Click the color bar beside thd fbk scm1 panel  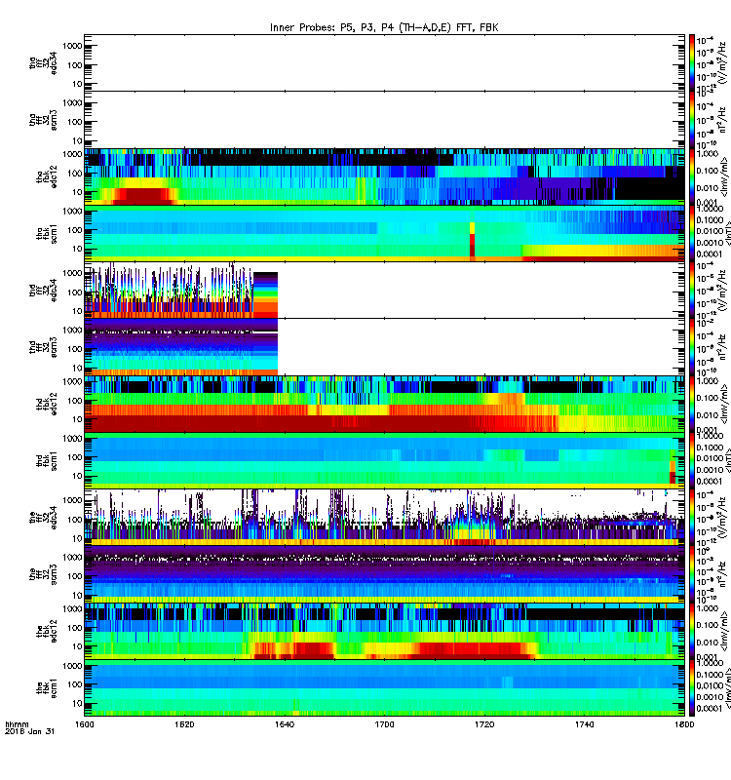click(692, 460)
